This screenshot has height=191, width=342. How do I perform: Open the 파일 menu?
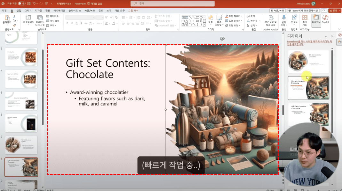click(x=4, y=11)
